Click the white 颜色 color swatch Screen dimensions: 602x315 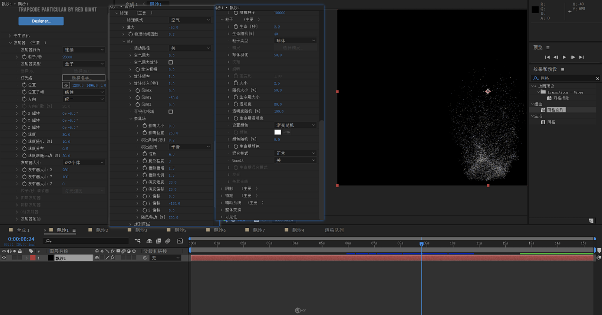(278, 132)
